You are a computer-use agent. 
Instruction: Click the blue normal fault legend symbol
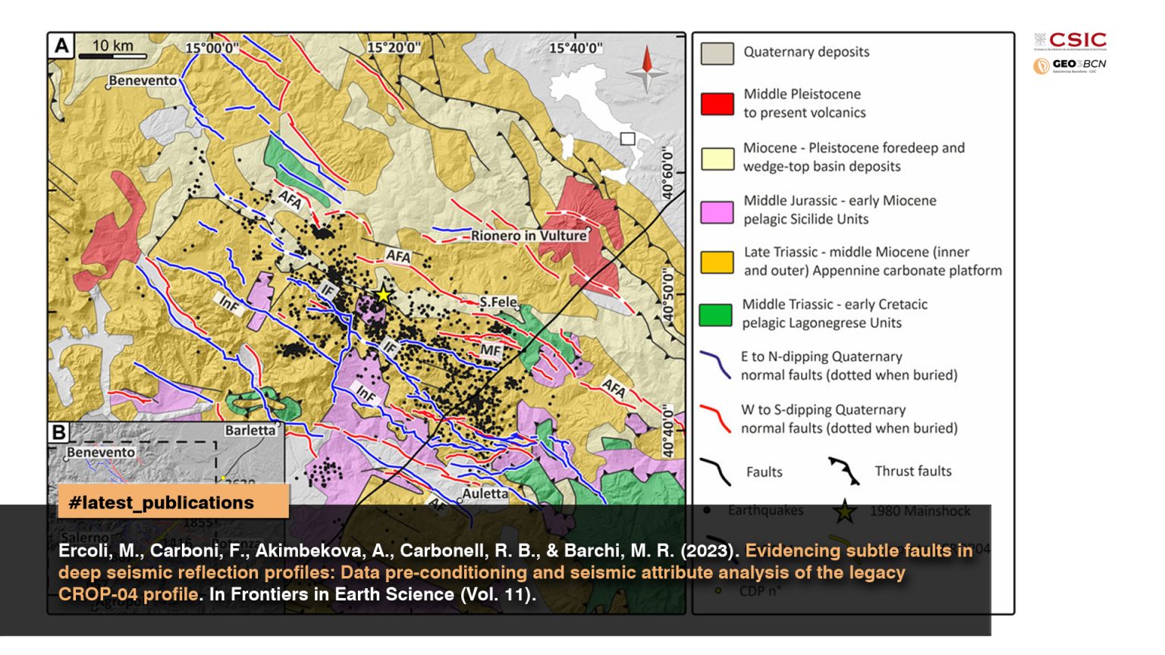coord(715,365)
